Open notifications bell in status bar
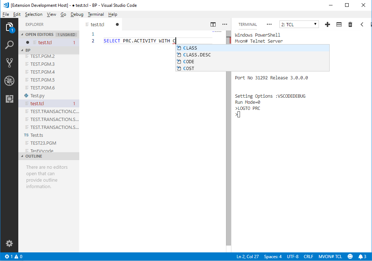Viewport: 372px width, 261px height. pos(361,256)
